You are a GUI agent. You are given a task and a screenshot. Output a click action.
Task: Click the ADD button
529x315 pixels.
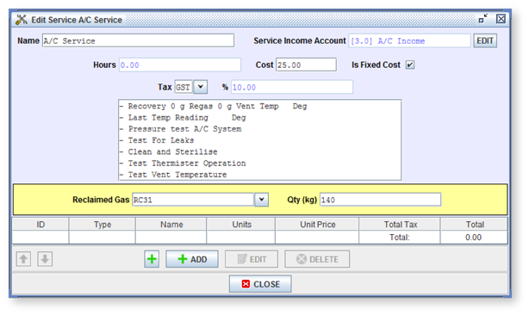(x=192, y=259)
